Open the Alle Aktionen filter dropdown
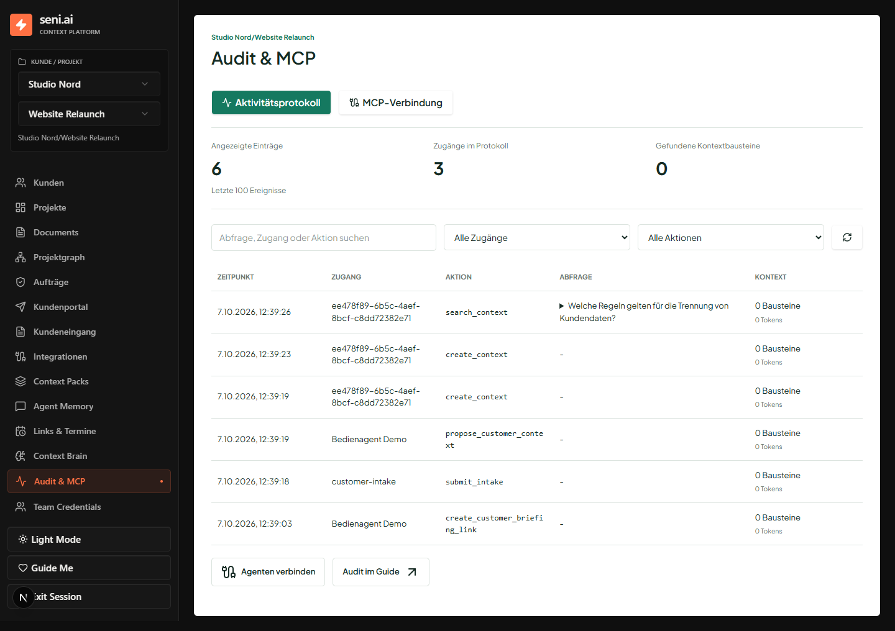The image size is (895, 631). click(x=731, y=237)
